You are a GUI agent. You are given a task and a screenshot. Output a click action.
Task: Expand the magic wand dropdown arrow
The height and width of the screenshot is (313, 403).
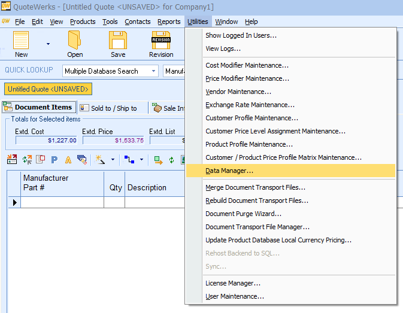click(112, 160)
